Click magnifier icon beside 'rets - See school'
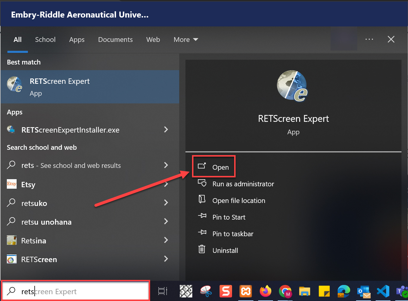 coord(11,165)
